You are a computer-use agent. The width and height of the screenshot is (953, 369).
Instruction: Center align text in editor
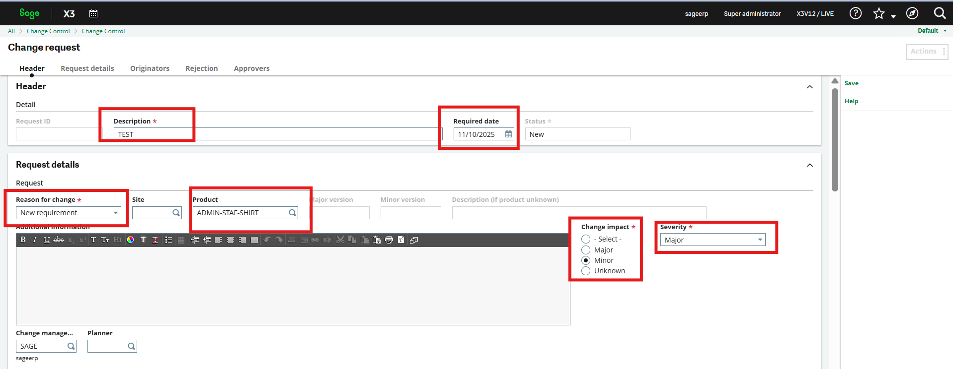point(231,240)
